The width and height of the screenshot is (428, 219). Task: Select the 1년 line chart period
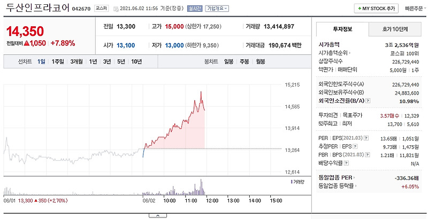tap(93, 61)
